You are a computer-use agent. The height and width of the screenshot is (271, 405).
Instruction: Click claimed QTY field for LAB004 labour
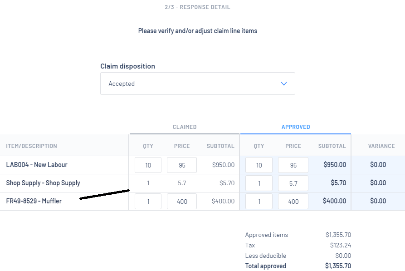pos(148,165)
